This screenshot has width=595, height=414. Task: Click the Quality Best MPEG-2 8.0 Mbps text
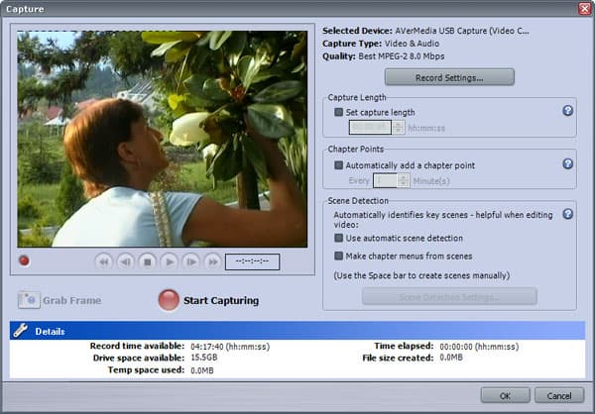pyautogui.click(x=383, y=56)
